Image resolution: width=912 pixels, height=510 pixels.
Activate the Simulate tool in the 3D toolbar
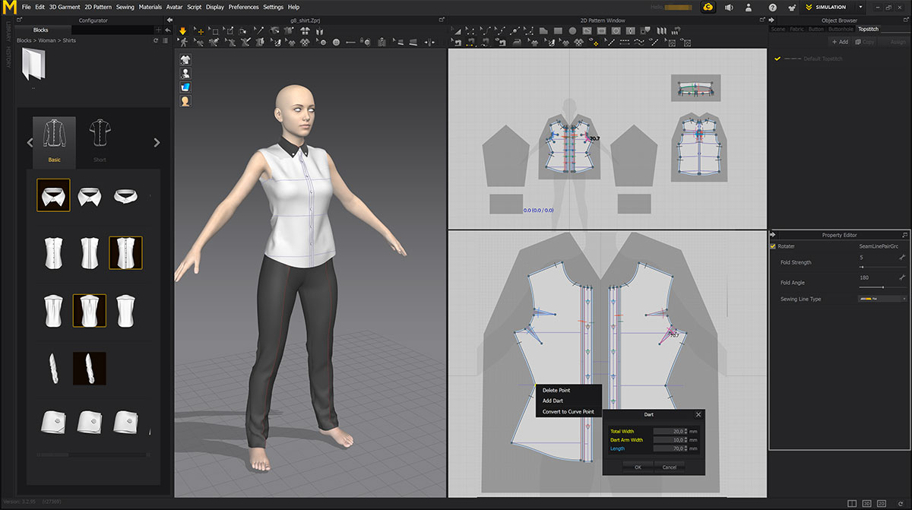(182, 31)
